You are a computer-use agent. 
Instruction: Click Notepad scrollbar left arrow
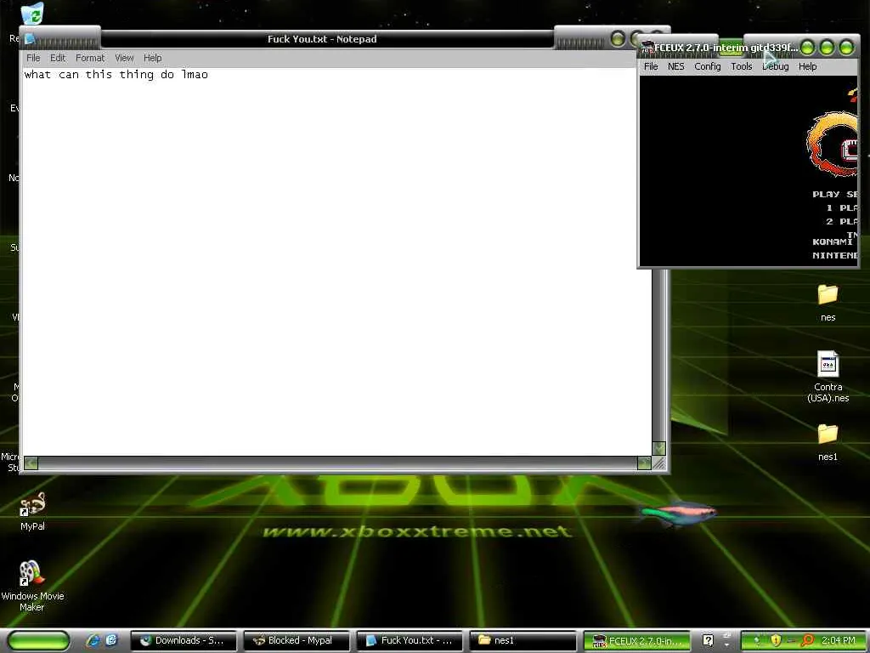coord(31,463)
